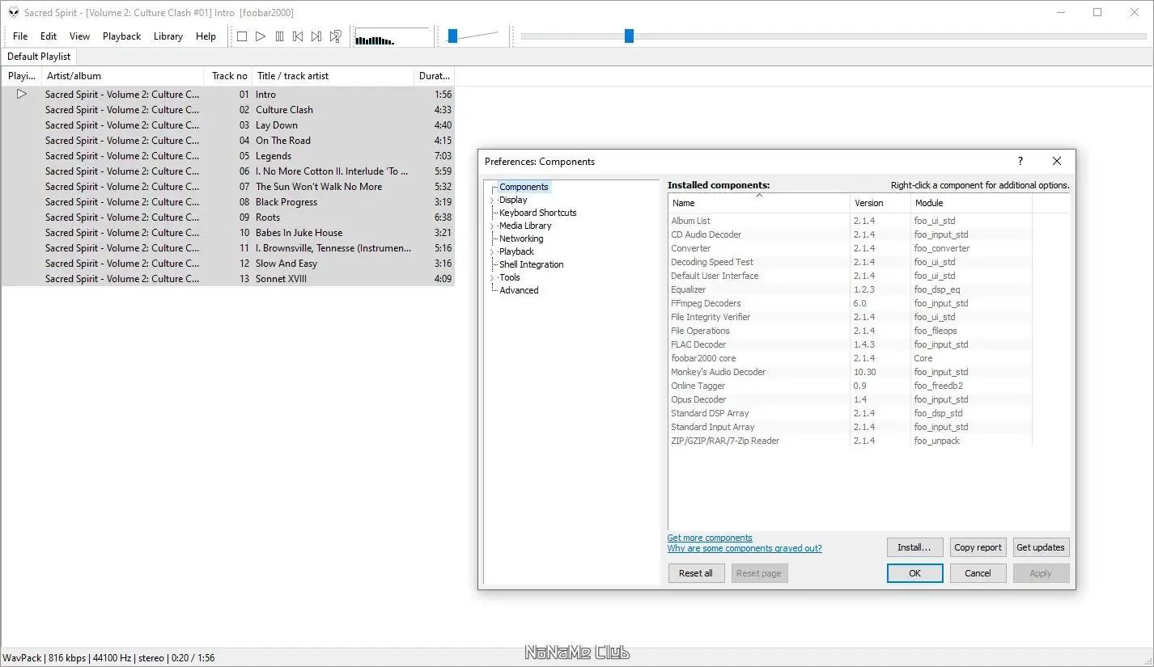Select track 04 On The Road
The height and width of the screenshot is (667, 1154).
click(227, 141)
